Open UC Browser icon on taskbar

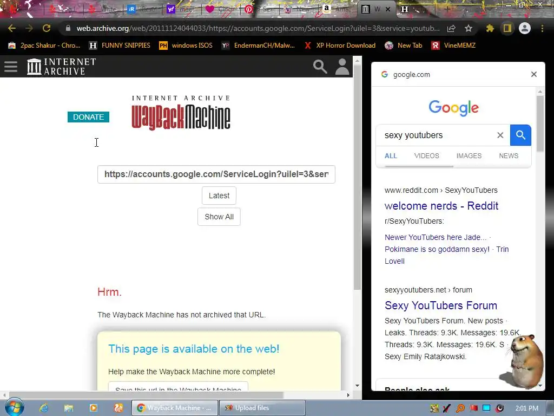(118, 408)
